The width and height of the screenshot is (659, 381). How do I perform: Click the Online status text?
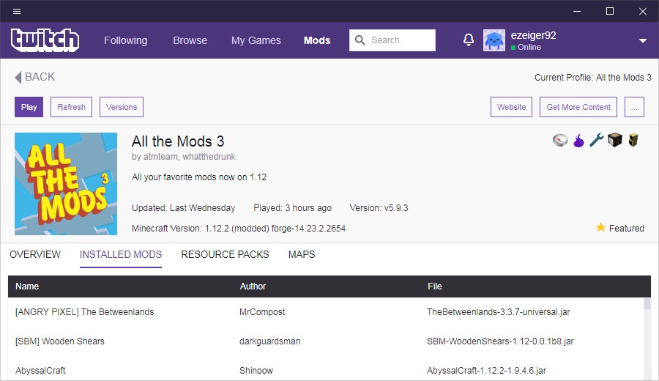click(529, 47)
